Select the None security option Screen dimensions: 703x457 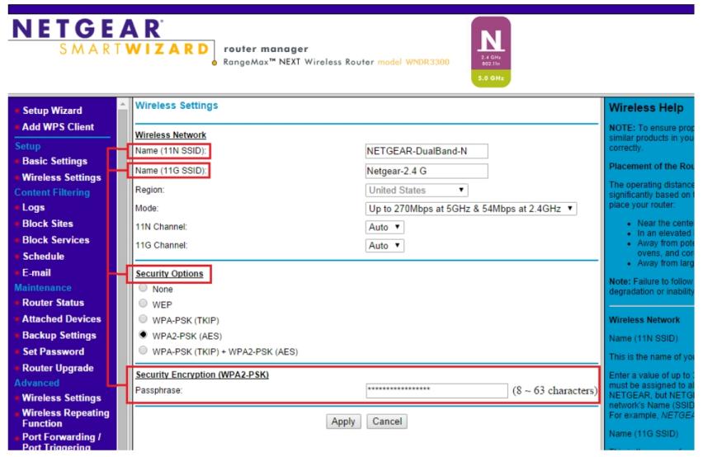pyautogui.click(x=143, y=288)
